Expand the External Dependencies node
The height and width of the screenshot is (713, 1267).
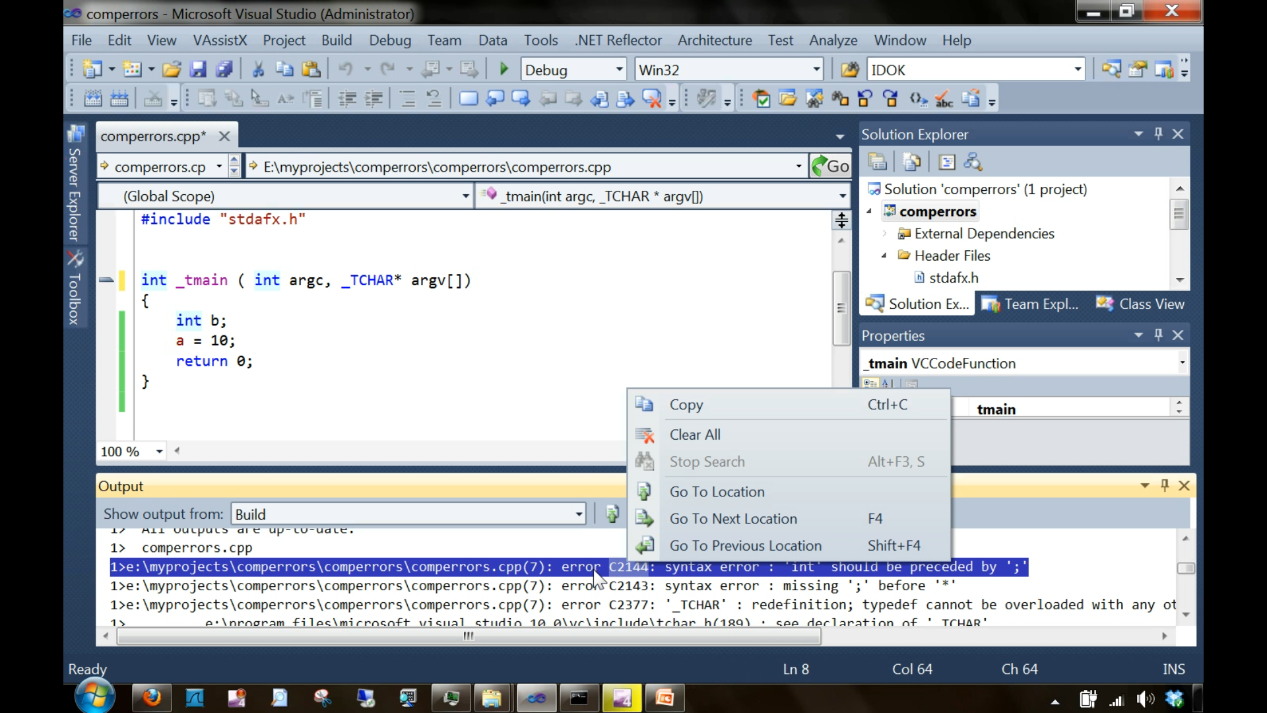point(885,234)
